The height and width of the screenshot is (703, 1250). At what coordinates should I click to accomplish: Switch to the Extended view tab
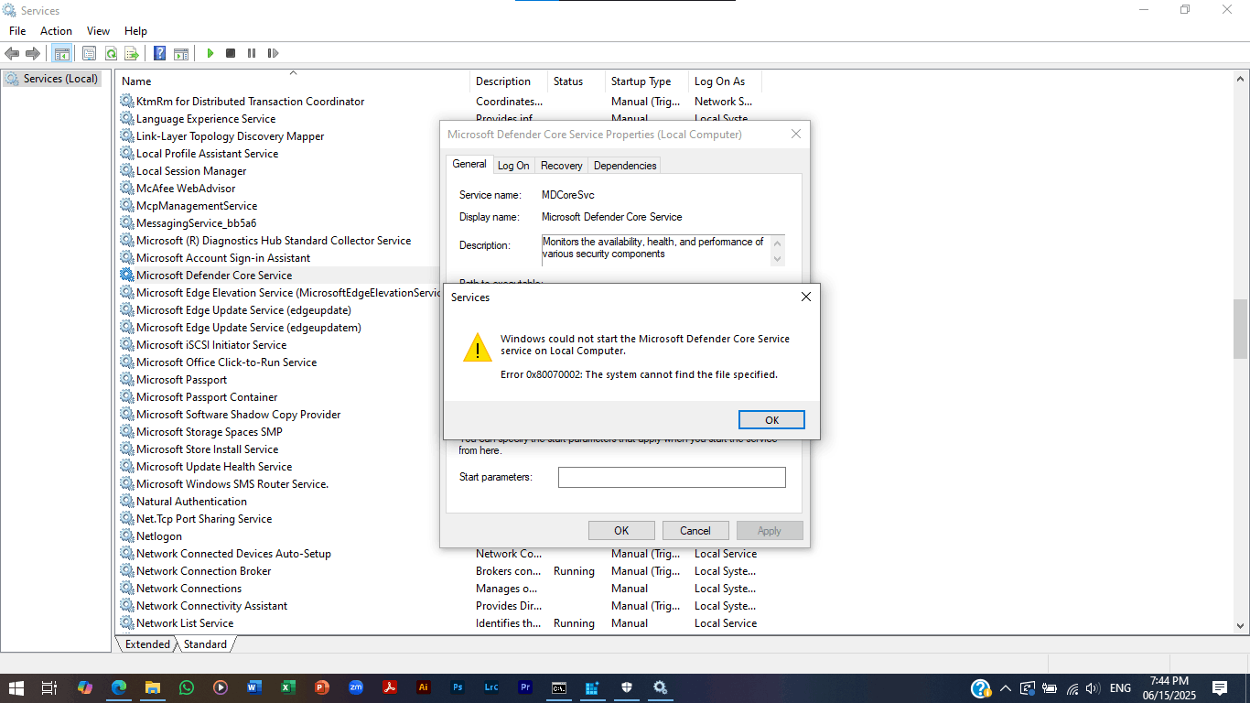pos(147,644)
